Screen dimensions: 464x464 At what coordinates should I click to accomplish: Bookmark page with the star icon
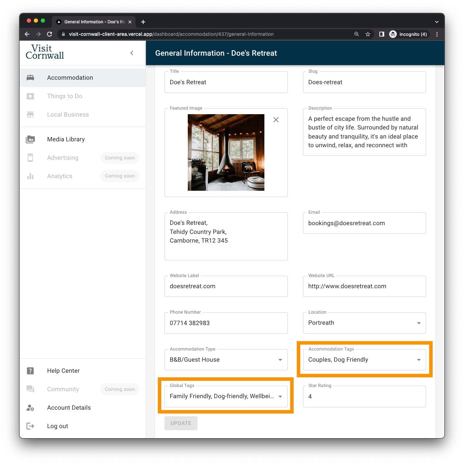(x=368, y=34)
